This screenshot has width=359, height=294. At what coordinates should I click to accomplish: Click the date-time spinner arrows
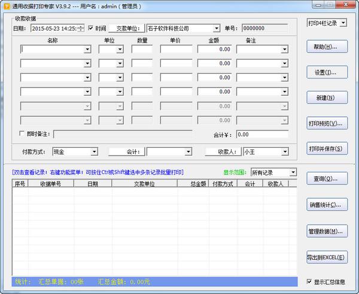pos(81,28)
